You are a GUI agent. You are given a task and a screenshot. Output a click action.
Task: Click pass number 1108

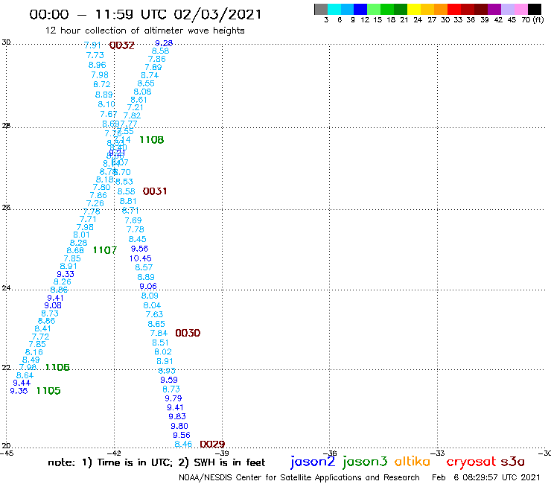pos(151,140)
